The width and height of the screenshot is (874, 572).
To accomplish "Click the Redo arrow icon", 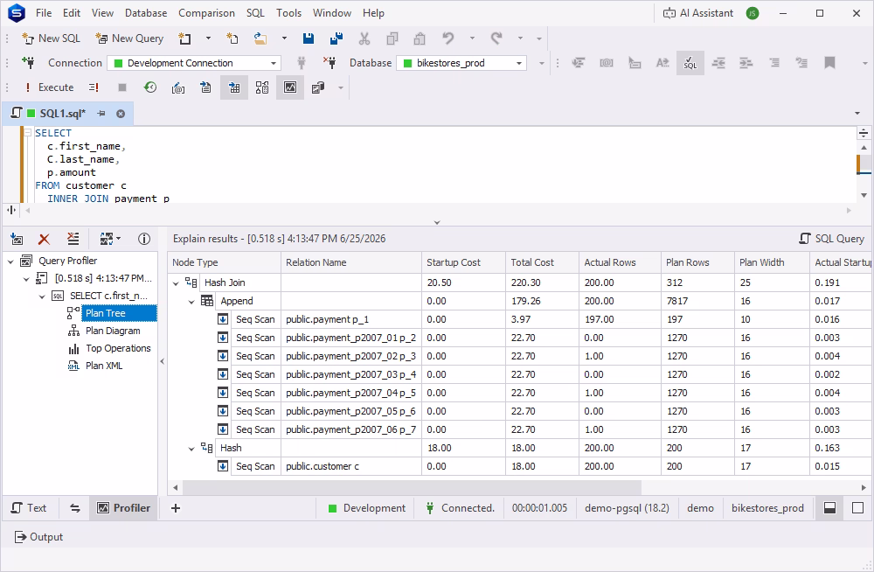I will click(x=496, y=38).
